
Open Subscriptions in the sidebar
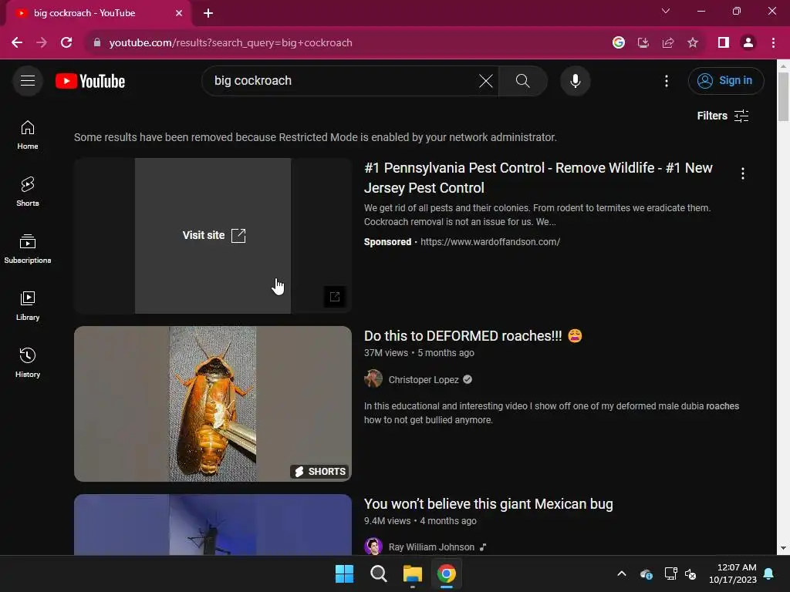(28, 249)
